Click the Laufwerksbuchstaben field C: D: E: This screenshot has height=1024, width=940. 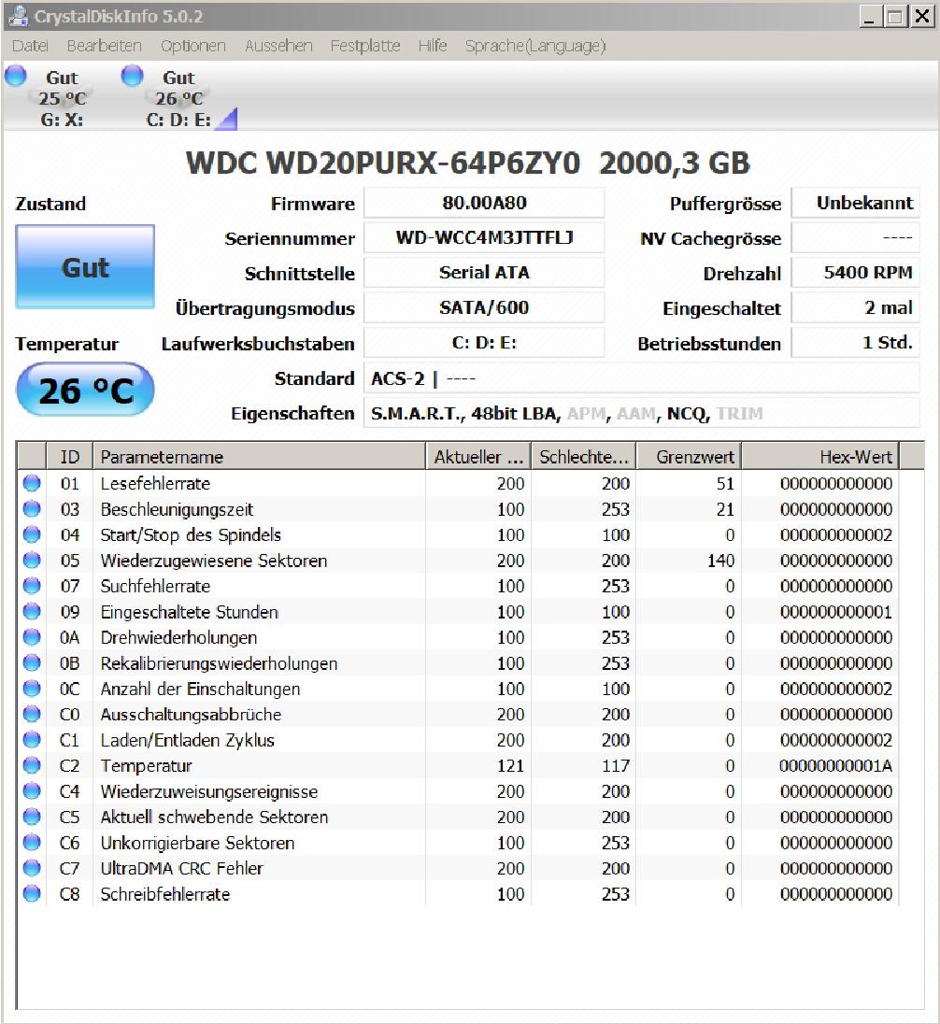click(x=484, y=343)
